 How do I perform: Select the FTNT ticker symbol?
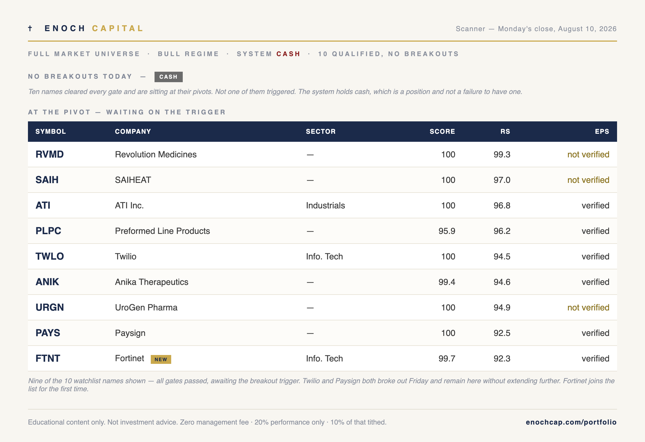[x=48, y=358]
